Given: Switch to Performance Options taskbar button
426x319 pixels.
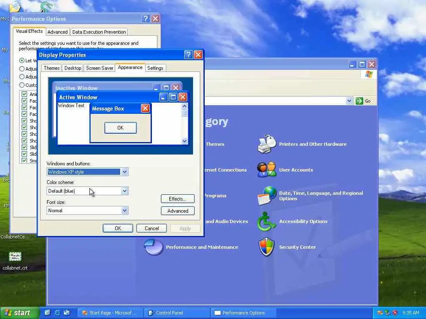Looking at the screenshot, I should point(243,313).
